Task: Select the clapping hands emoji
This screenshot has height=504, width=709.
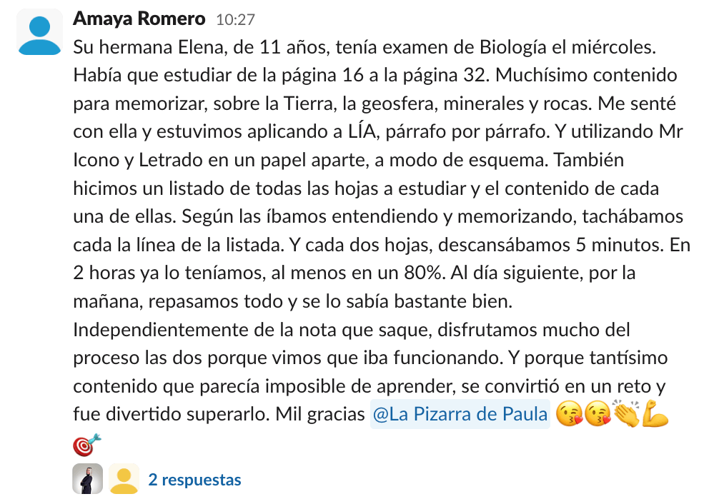Action: tap(626, 413)
